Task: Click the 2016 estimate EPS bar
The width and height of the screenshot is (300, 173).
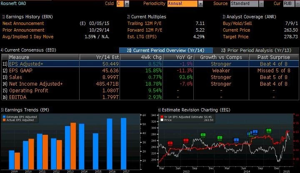Action: pos(110,144)
